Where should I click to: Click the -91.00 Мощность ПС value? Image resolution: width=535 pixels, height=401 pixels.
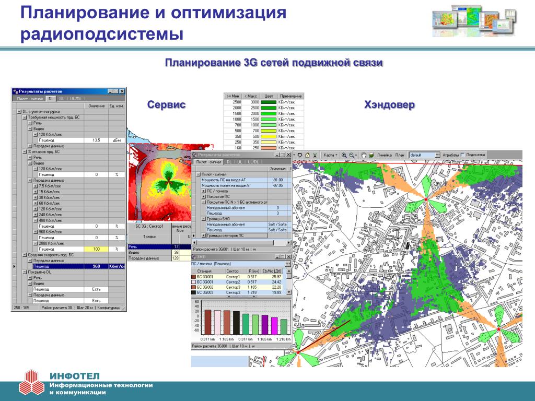click(278, 180)
